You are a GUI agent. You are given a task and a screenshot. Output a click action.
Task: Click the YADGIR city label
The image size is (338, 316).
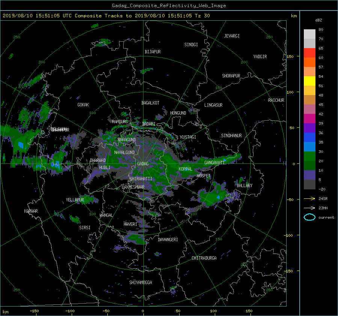[x=260, y=57]
